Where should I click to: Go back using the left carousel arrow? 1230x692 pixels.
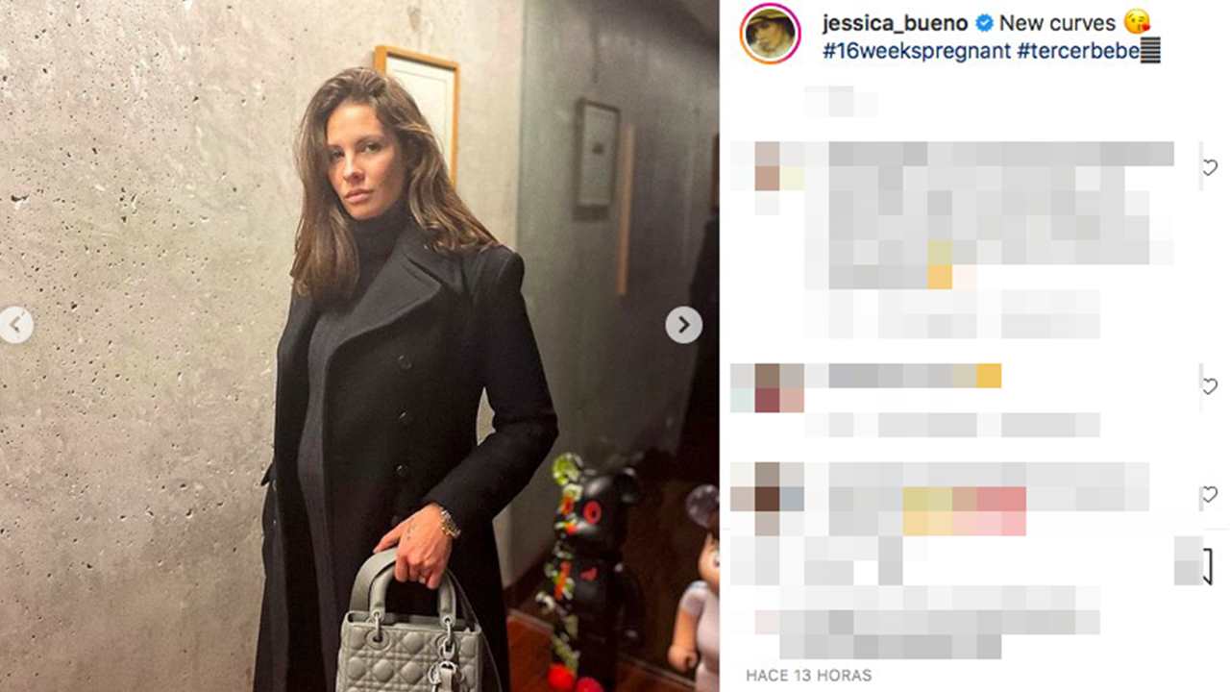coord(14,325)
